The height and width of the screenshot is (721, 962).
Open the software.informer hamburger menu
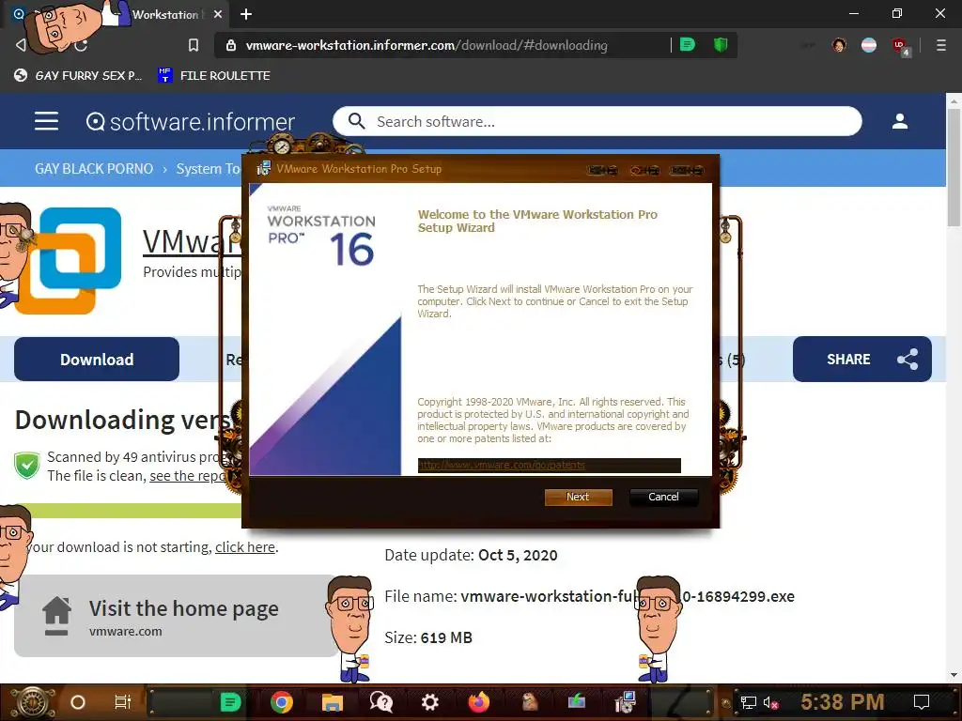pyautogui.click(x=47, y=121)
